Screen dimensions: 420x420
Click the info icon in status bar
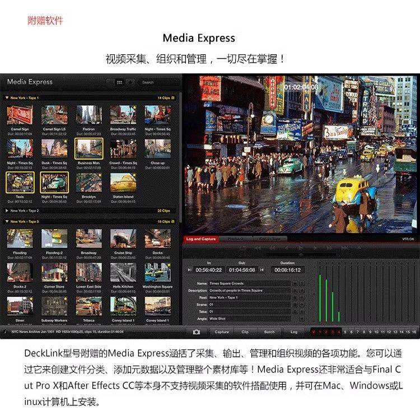click(5, 332)
